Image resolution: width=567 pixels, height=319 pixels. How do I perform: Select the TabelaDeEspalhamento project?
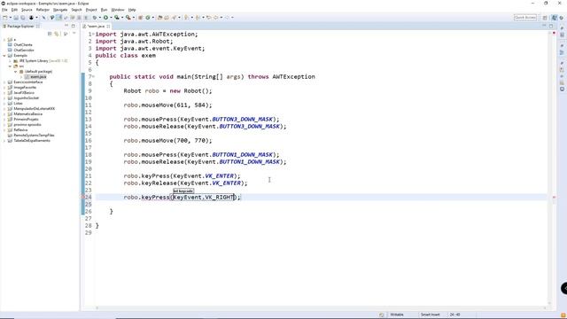[x=32, y=140]
